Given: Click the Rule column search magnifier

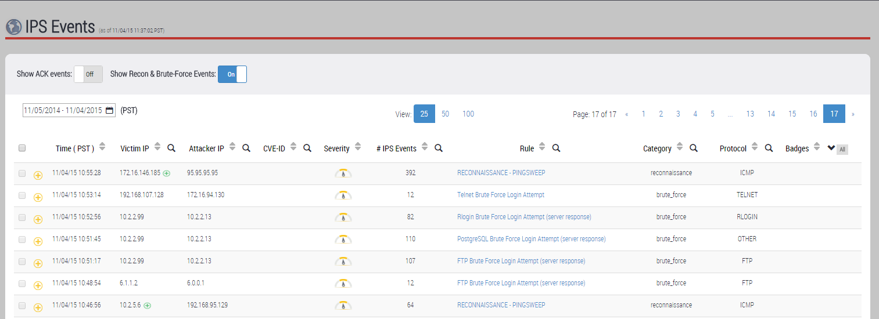Looking at the screenshot, I should point(556,148).
